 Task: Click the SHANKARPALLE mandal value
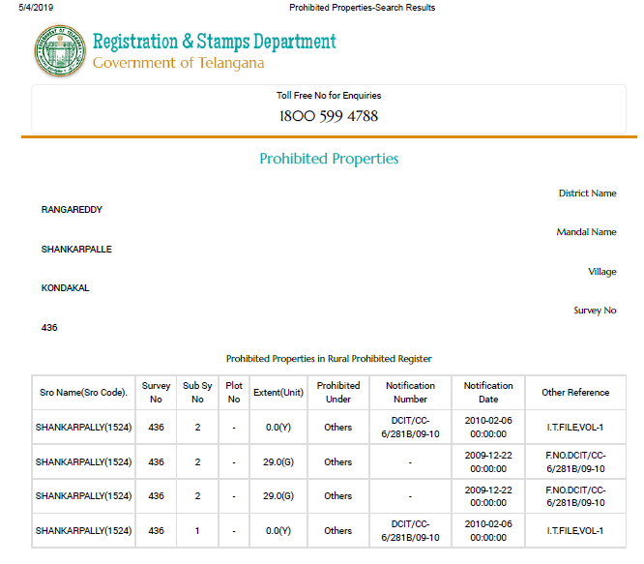(x=76, y=250)
